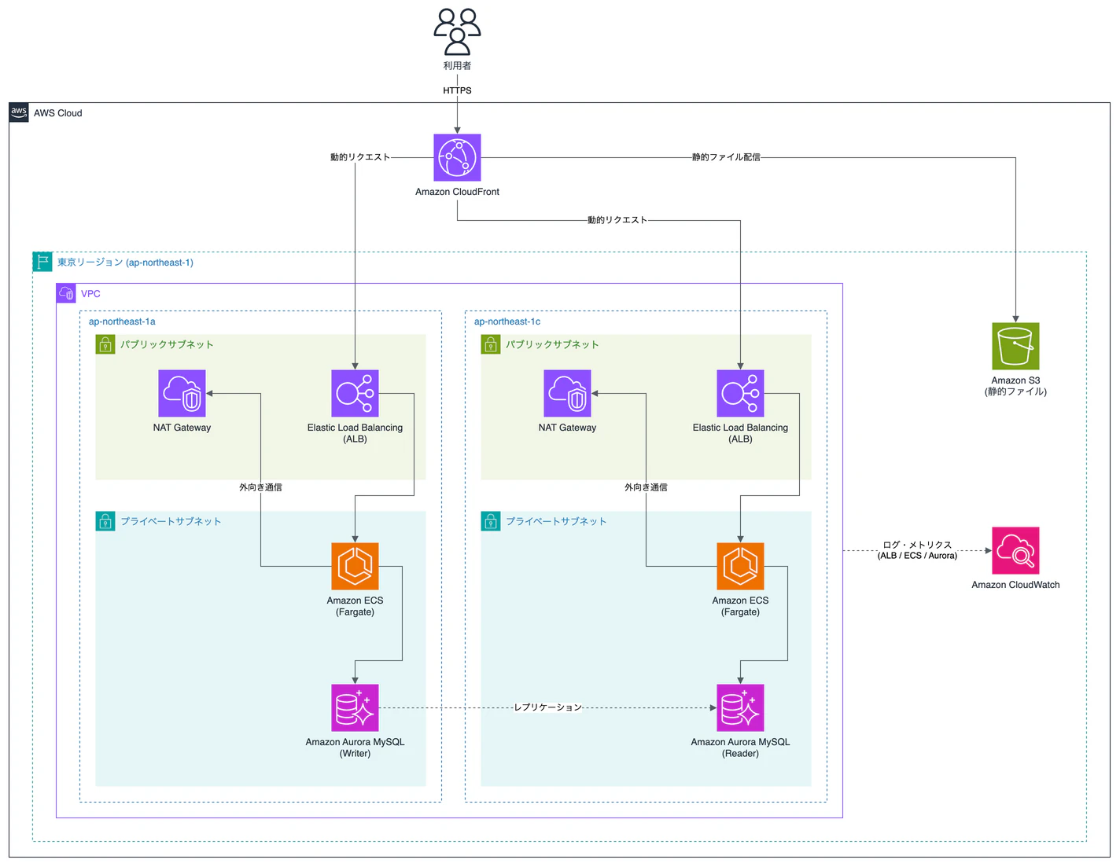Select Elastic Load Balancing (ALB) label in ap-northeast-1c
1120x867 pixels.
point(740,433)
